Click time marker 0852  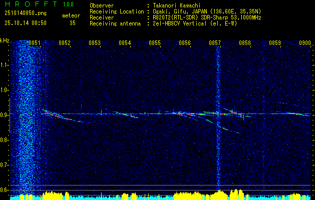65,42
